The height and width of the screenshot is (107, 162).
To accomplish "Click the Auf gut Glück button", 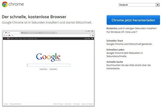I will pos(53,69).
